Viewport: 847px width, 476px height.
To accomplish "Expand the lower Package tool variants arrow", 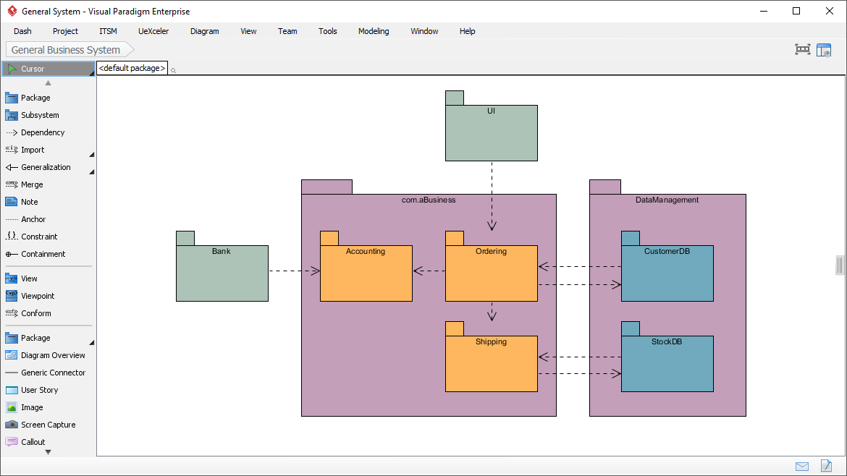I will click(92, 341).
